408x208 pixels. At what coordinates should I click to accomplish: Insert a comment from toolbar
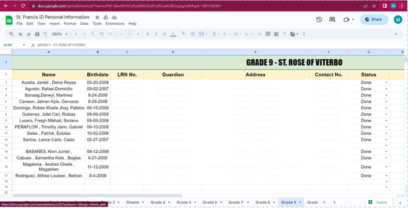coord(268,34)
